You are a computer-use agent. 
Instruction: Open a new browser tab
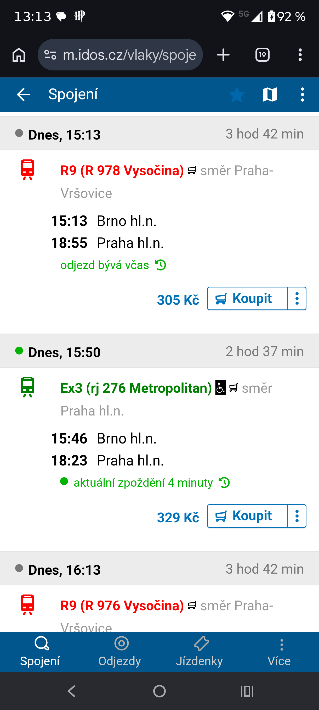(x=223, y=54)
